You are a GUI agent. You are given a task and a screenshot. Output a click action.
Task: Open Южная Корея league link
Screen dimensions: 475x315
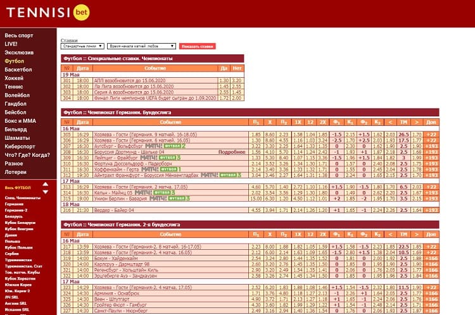[18, 285]
